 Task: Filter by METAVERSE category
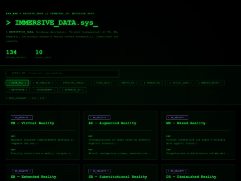tap(18, 90)
